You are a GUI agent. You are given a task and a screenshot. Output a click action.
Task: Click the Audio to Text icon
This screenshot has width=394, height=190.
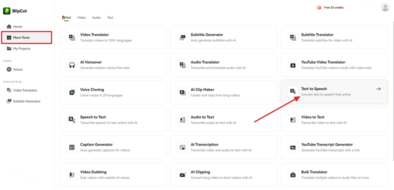click(182, 119)
